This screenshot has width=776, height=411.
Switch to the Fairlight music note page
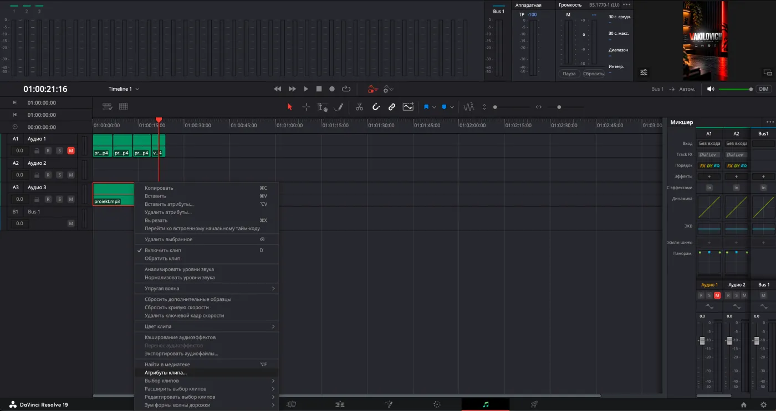[x=486, y=404]
